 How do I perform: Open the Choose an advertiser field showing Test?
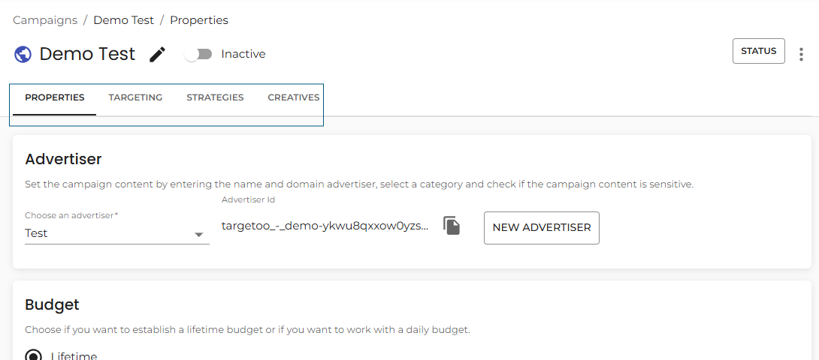pyautogui.click(x=117, y=233)
